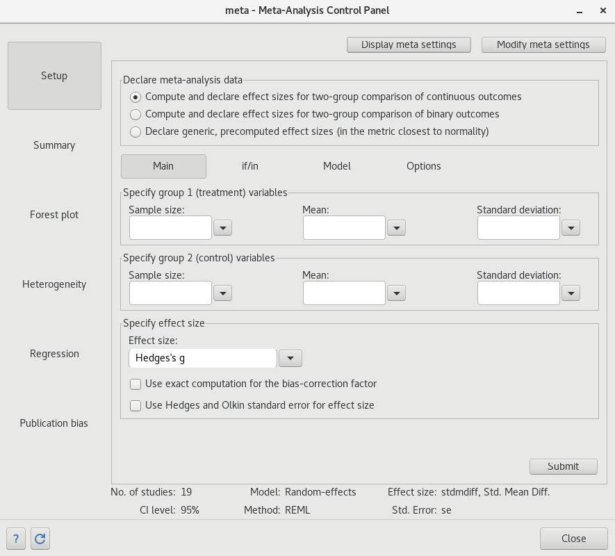Click the reset refresh icon
615x556 pixels.
pos(40,538)
